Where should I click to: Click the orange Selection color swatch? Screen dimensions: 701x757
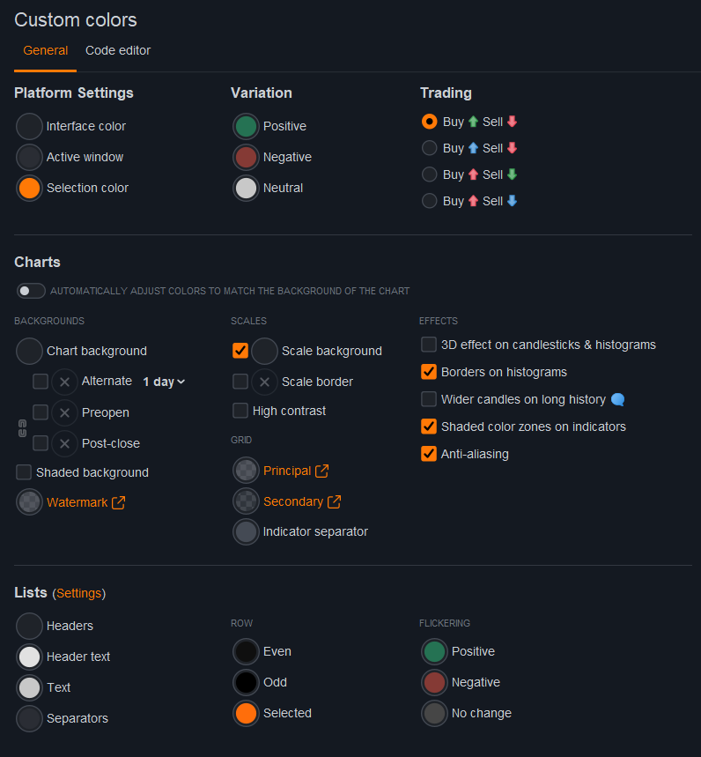[29, 188]
